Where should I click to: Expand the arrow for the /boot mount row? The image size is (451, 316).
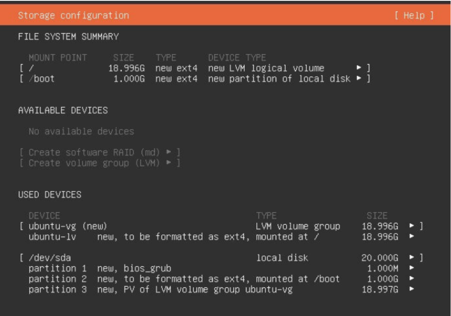pos(359,78)
